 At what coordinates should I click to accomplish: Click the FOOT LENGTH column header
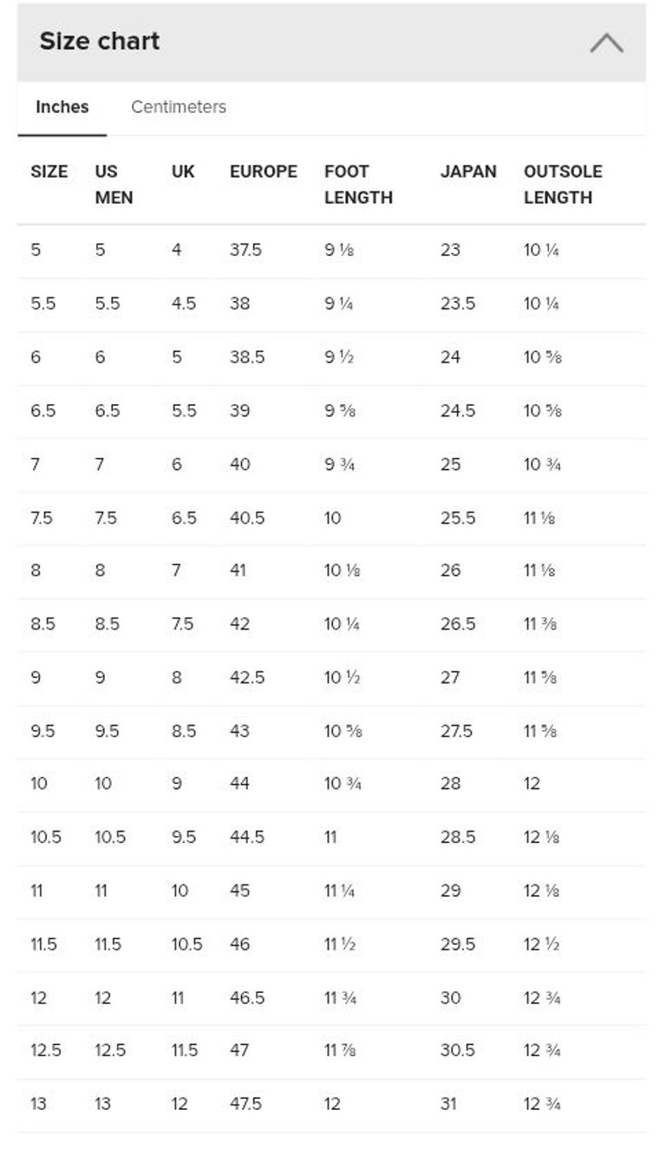(x=358, y=184)
